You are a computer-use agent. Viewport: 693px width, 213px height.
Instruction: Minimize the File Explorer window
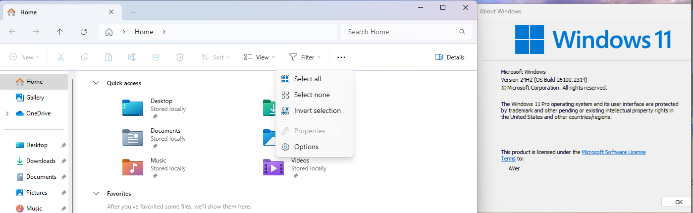click(x=420, y=7)
